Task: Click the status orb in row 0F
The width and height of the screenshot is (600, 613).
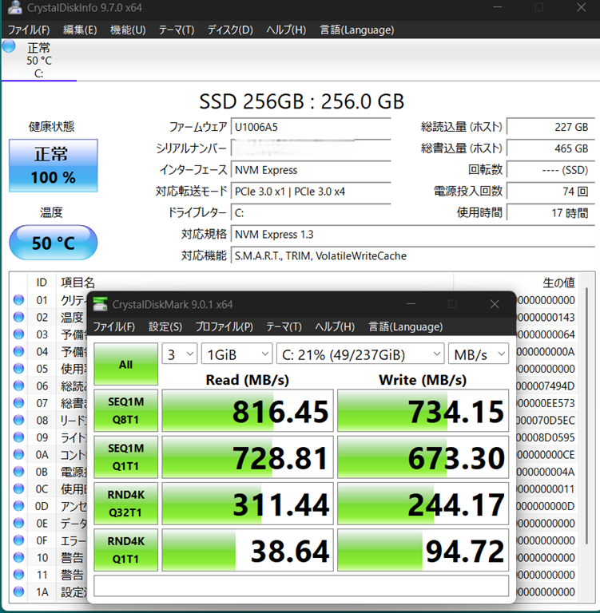Action: click(x=18, y=540)
